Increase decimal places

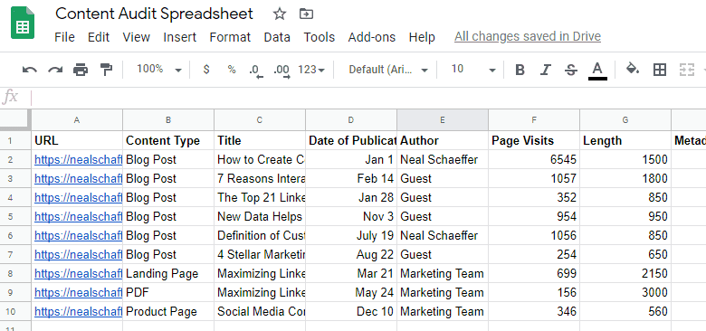click(281, 71)
